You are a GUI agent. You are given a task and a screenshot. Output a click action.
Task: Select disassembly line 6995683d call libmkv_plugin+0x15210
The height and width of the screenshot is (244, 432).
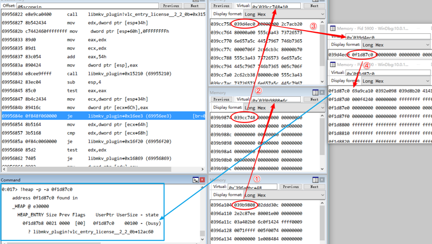click(x=104, y=73)
